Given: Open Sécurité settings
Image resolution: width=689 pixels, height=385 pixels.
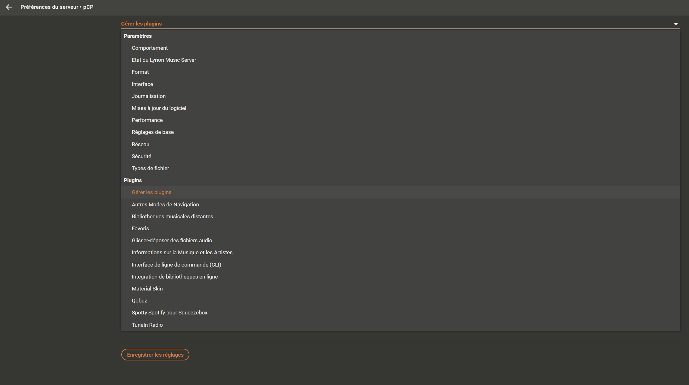Looking at the screenshot, I should 141,156.
